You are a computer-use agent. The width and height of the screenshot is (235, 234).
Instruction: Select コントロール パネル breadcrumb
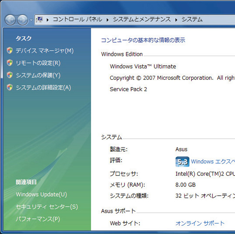77,19
